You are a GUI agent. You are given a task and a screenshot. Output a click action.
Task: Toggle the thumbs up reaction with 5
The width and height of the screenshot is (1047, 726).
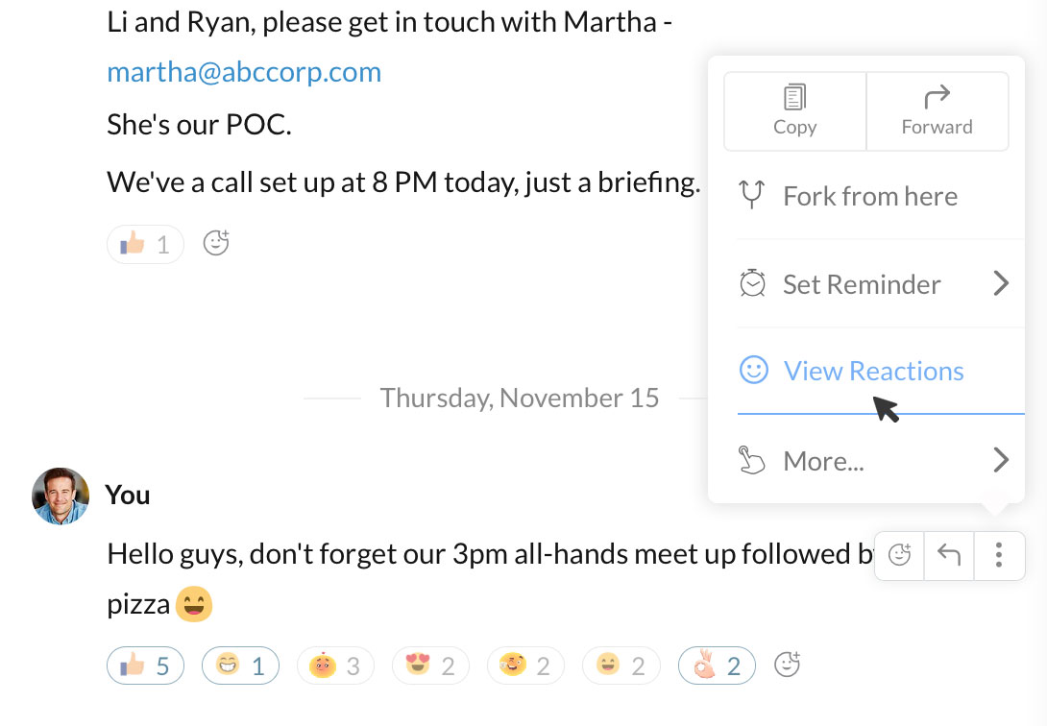(x=145, y=665)
